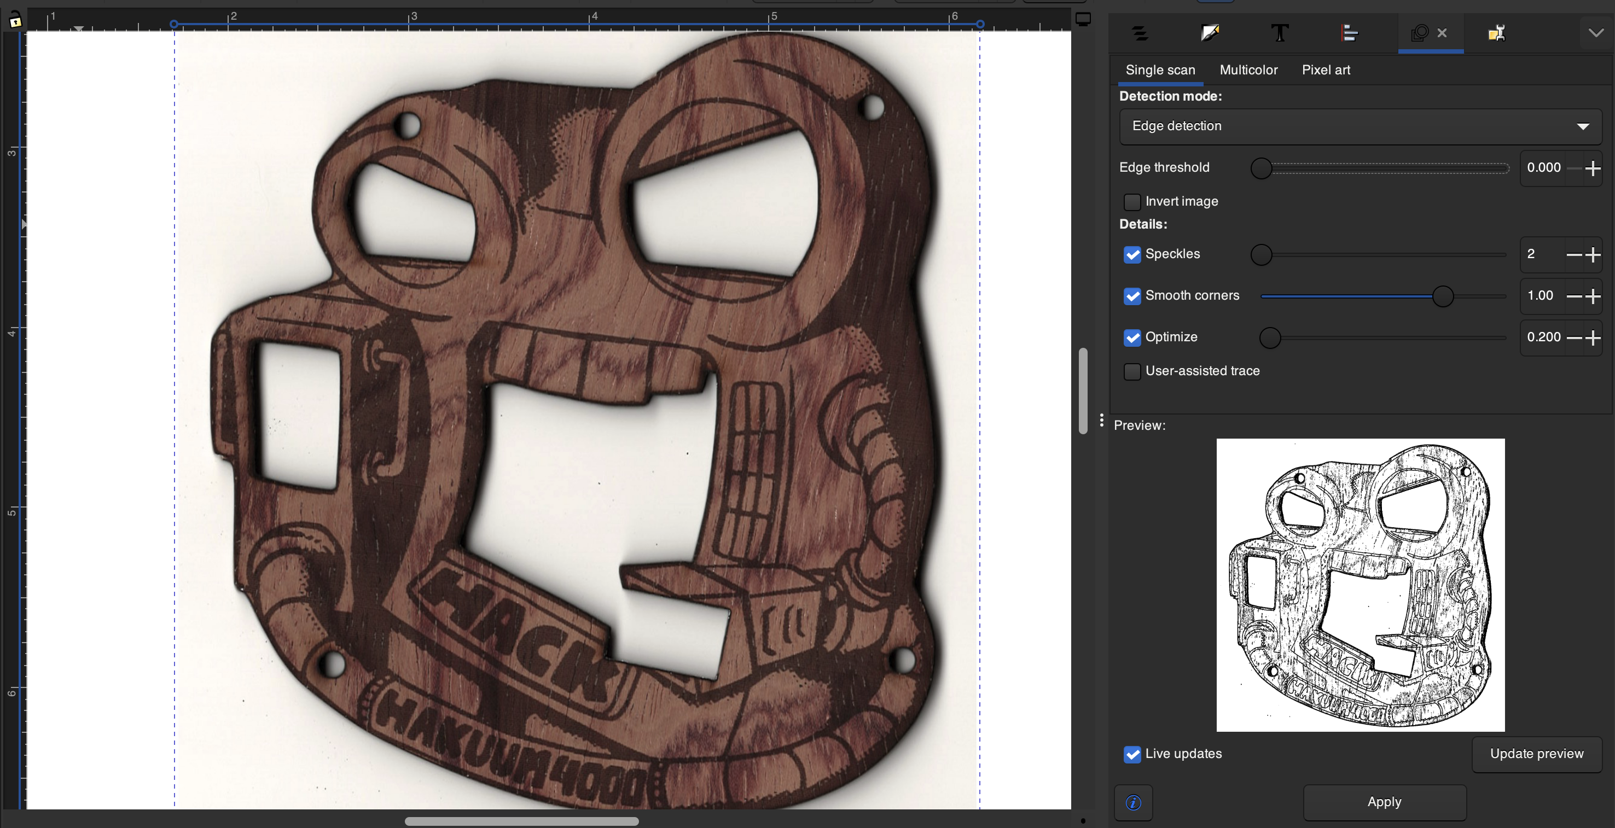Viewport: 1615px width, 828px height.
Task: Open the Fill and Stroke paintbrush icon
Action: click(x=1210, y=33)
